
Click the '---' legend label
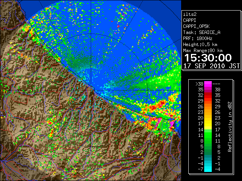pyautogui.click(x=216, y=84)
